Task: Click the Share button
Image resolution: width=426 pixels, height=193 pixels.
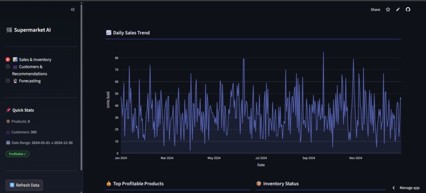Action: pyautogui.click(x=375, y=9)
